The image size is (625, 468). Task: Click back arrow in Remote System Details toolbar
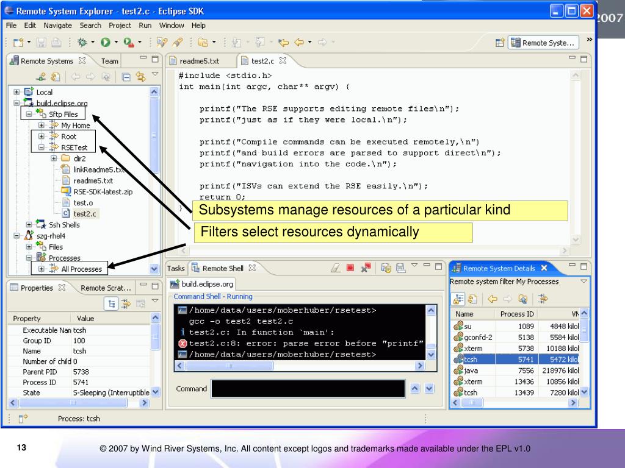coord(493,299)
